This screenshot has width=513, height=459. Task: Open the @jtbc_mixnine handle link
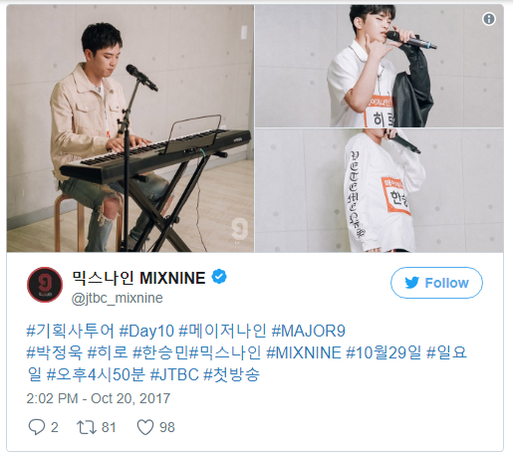118,298
